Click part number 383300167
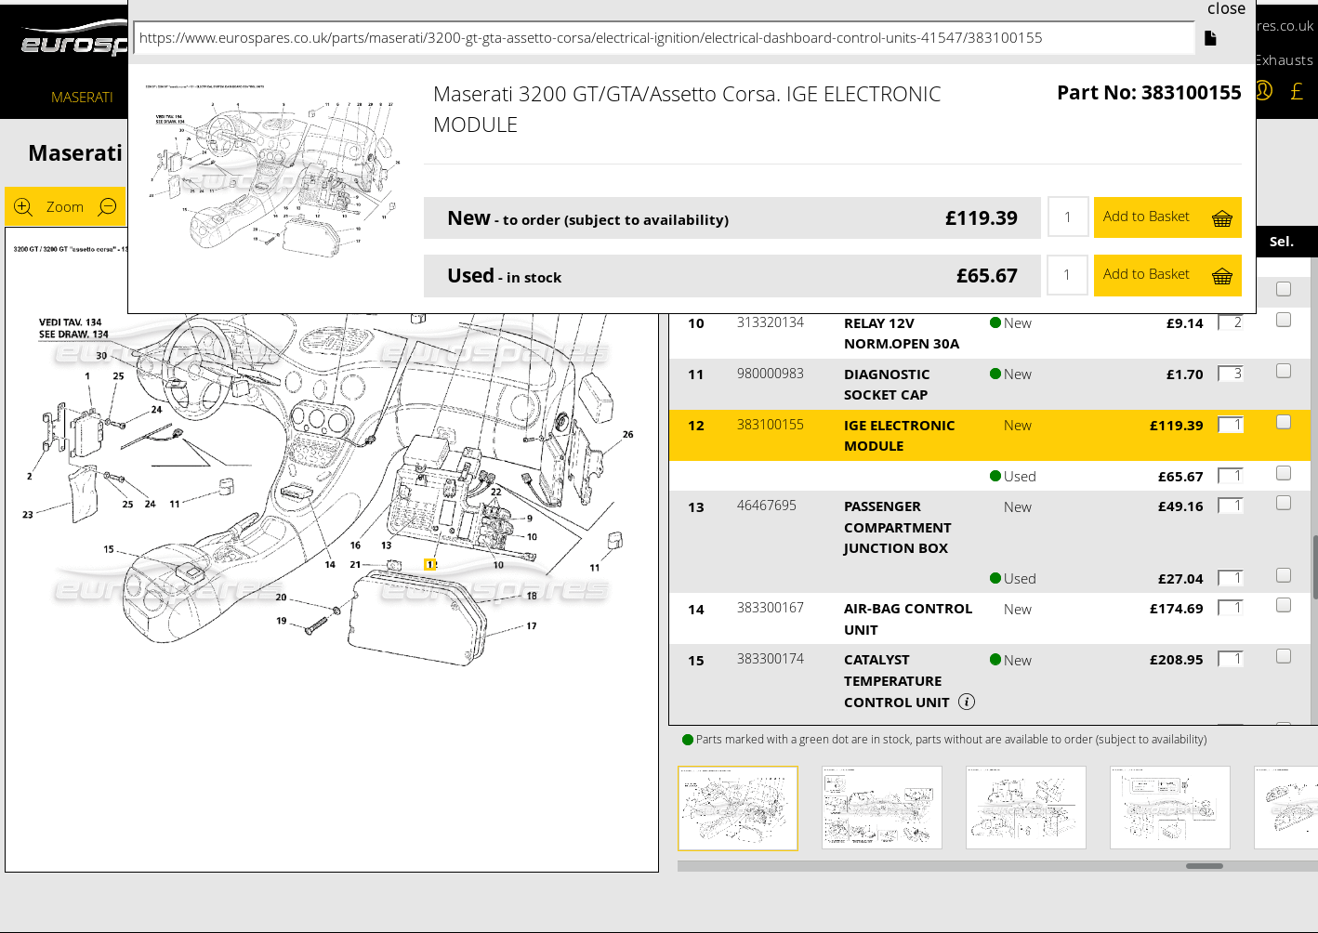This screenshot has height=933, width=1318. pyautogui.click(x=771, y=608)
